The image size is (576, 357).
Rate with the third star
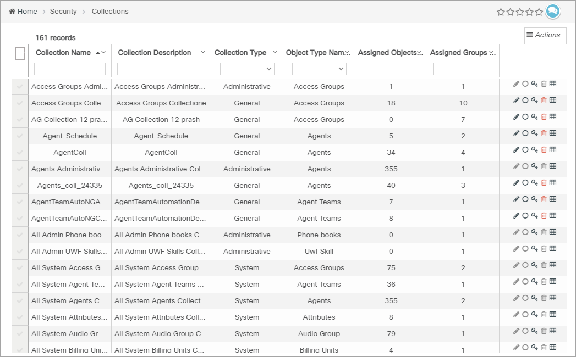[520, 12]
